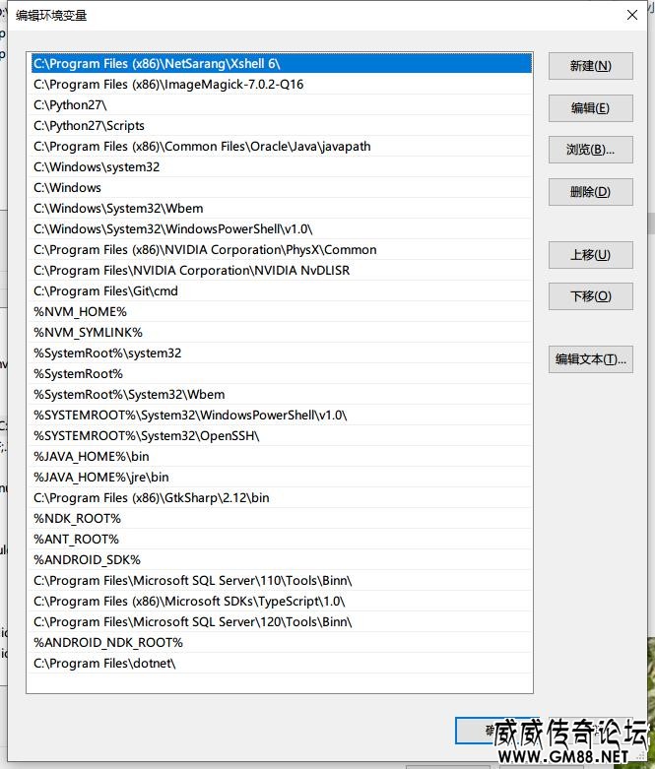Choose the %ANDROID_SDK% entry

coord(87,559)
